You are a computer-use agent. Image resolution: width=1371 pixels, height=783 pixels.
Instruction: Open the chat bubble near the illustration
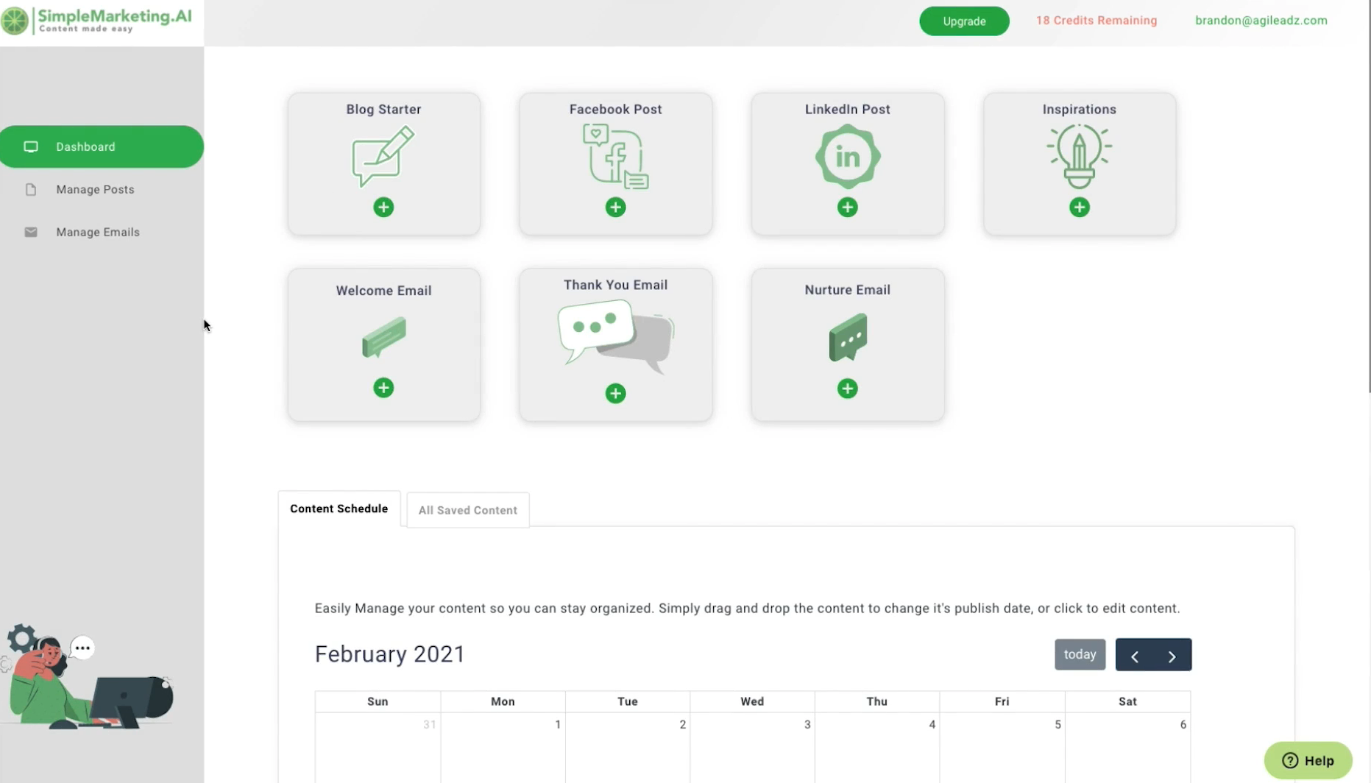82,647
